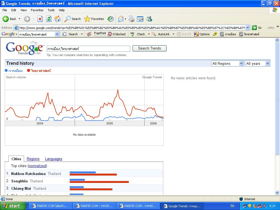Print the page with the printer icon

132,19
